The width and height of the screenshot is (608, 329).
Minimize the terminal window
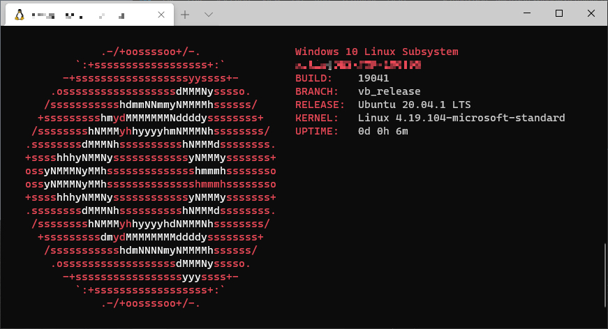click(527, 13)
